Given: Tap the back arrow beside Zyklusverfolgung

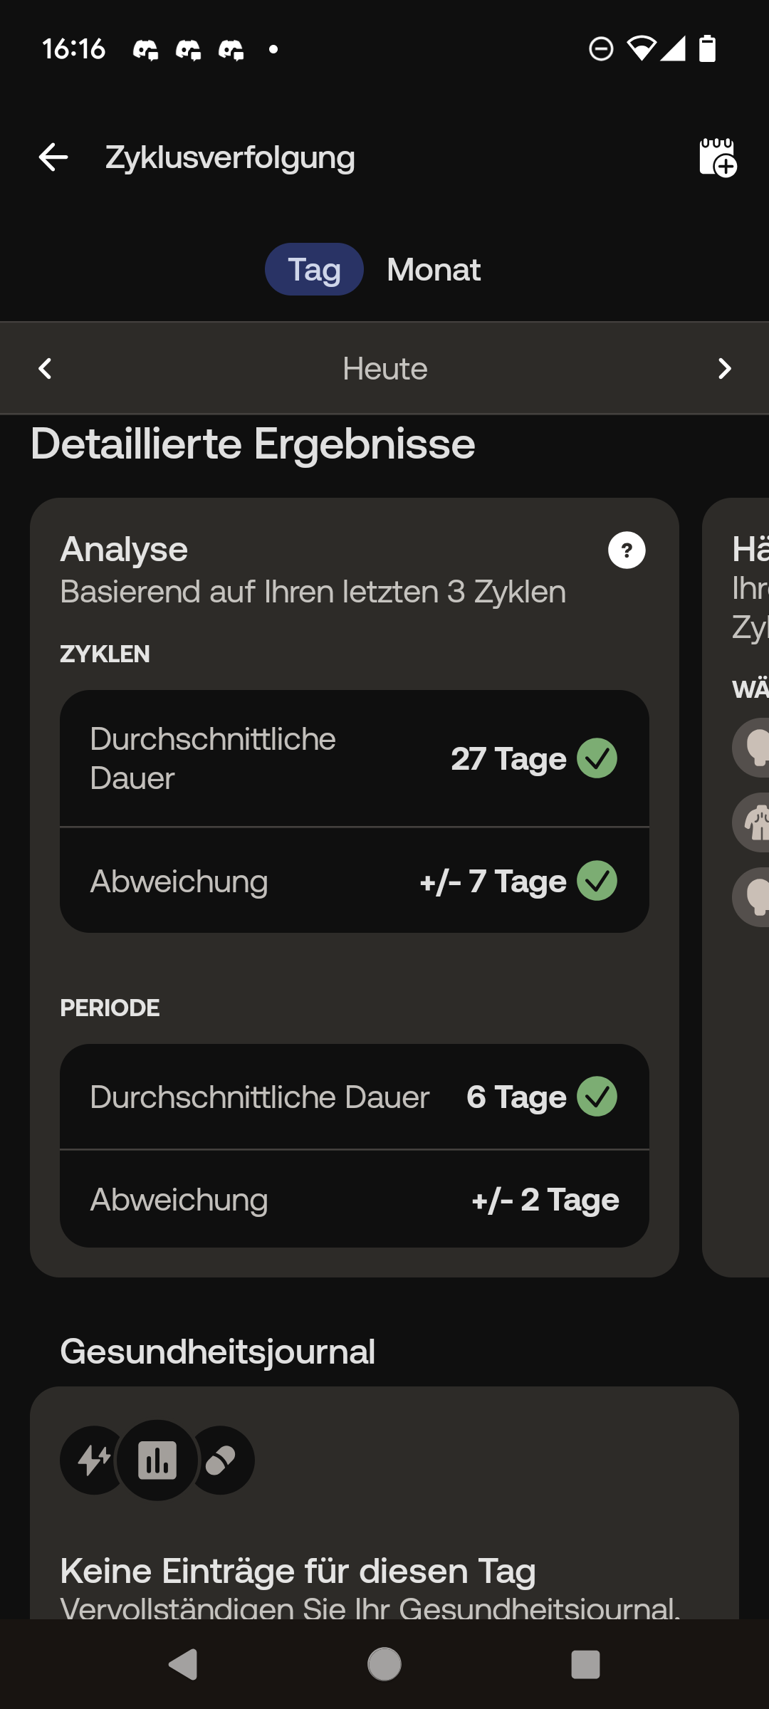Looking at the screenshot, I should (53, 157).
